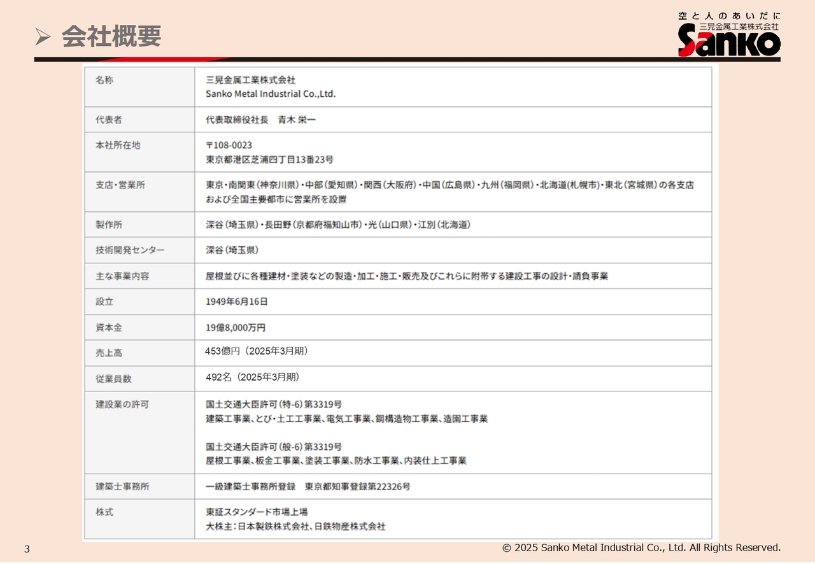
Task: Click the 会社概要 slide title
Action: click(110, 38)
